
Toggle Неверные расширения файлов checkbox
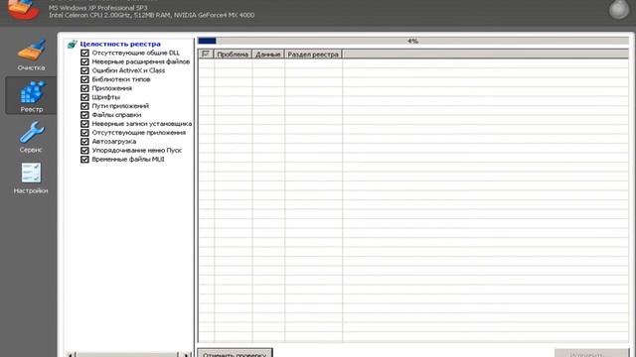click(84, 61)
